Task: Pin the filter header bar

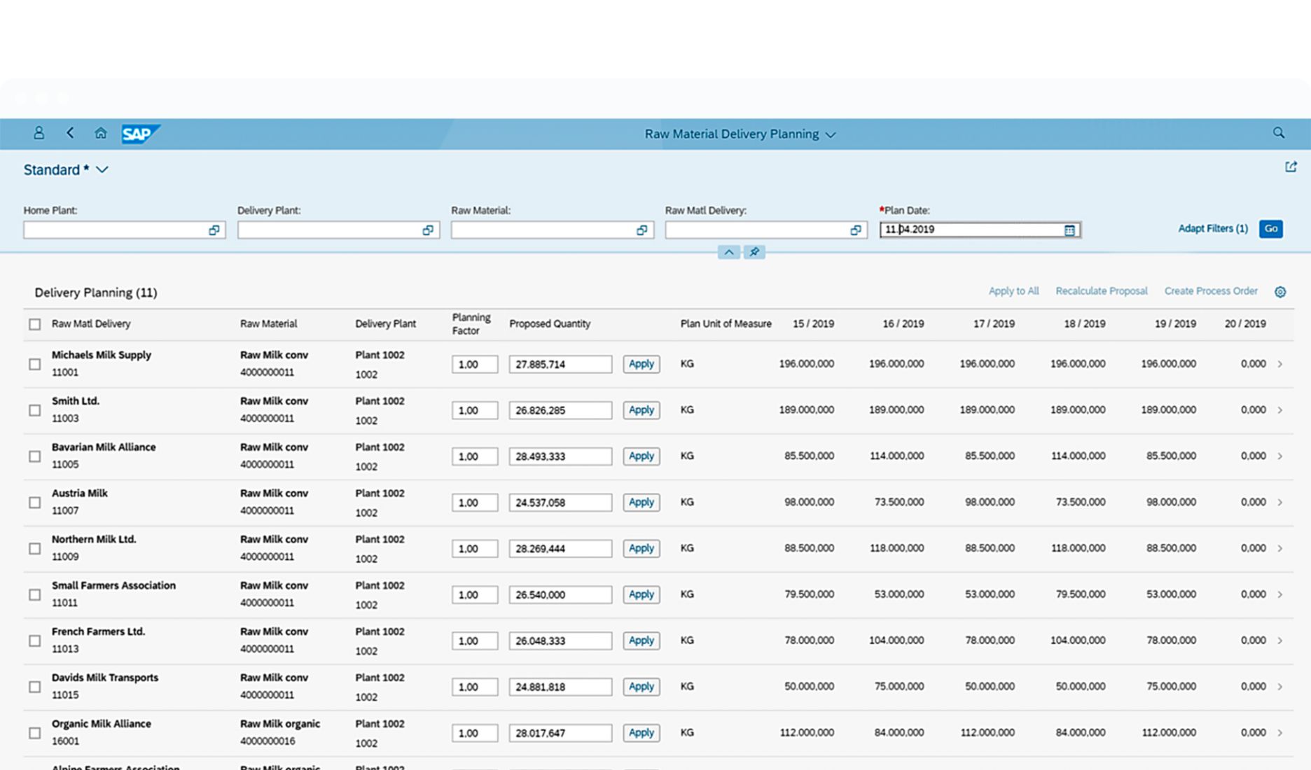Action: click(x=754, y=252)
